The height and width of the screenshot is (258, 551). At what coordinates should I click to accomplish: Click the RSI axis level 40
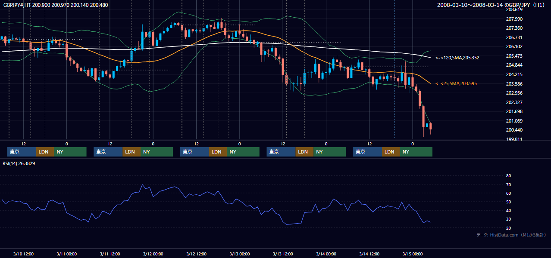pyautogui.click(x=508, y=211)
